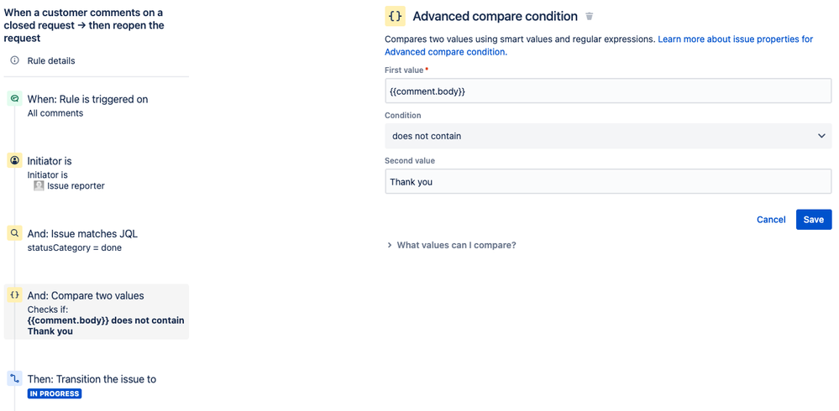Click the Issue reporter avatar icon

[39, 186]
